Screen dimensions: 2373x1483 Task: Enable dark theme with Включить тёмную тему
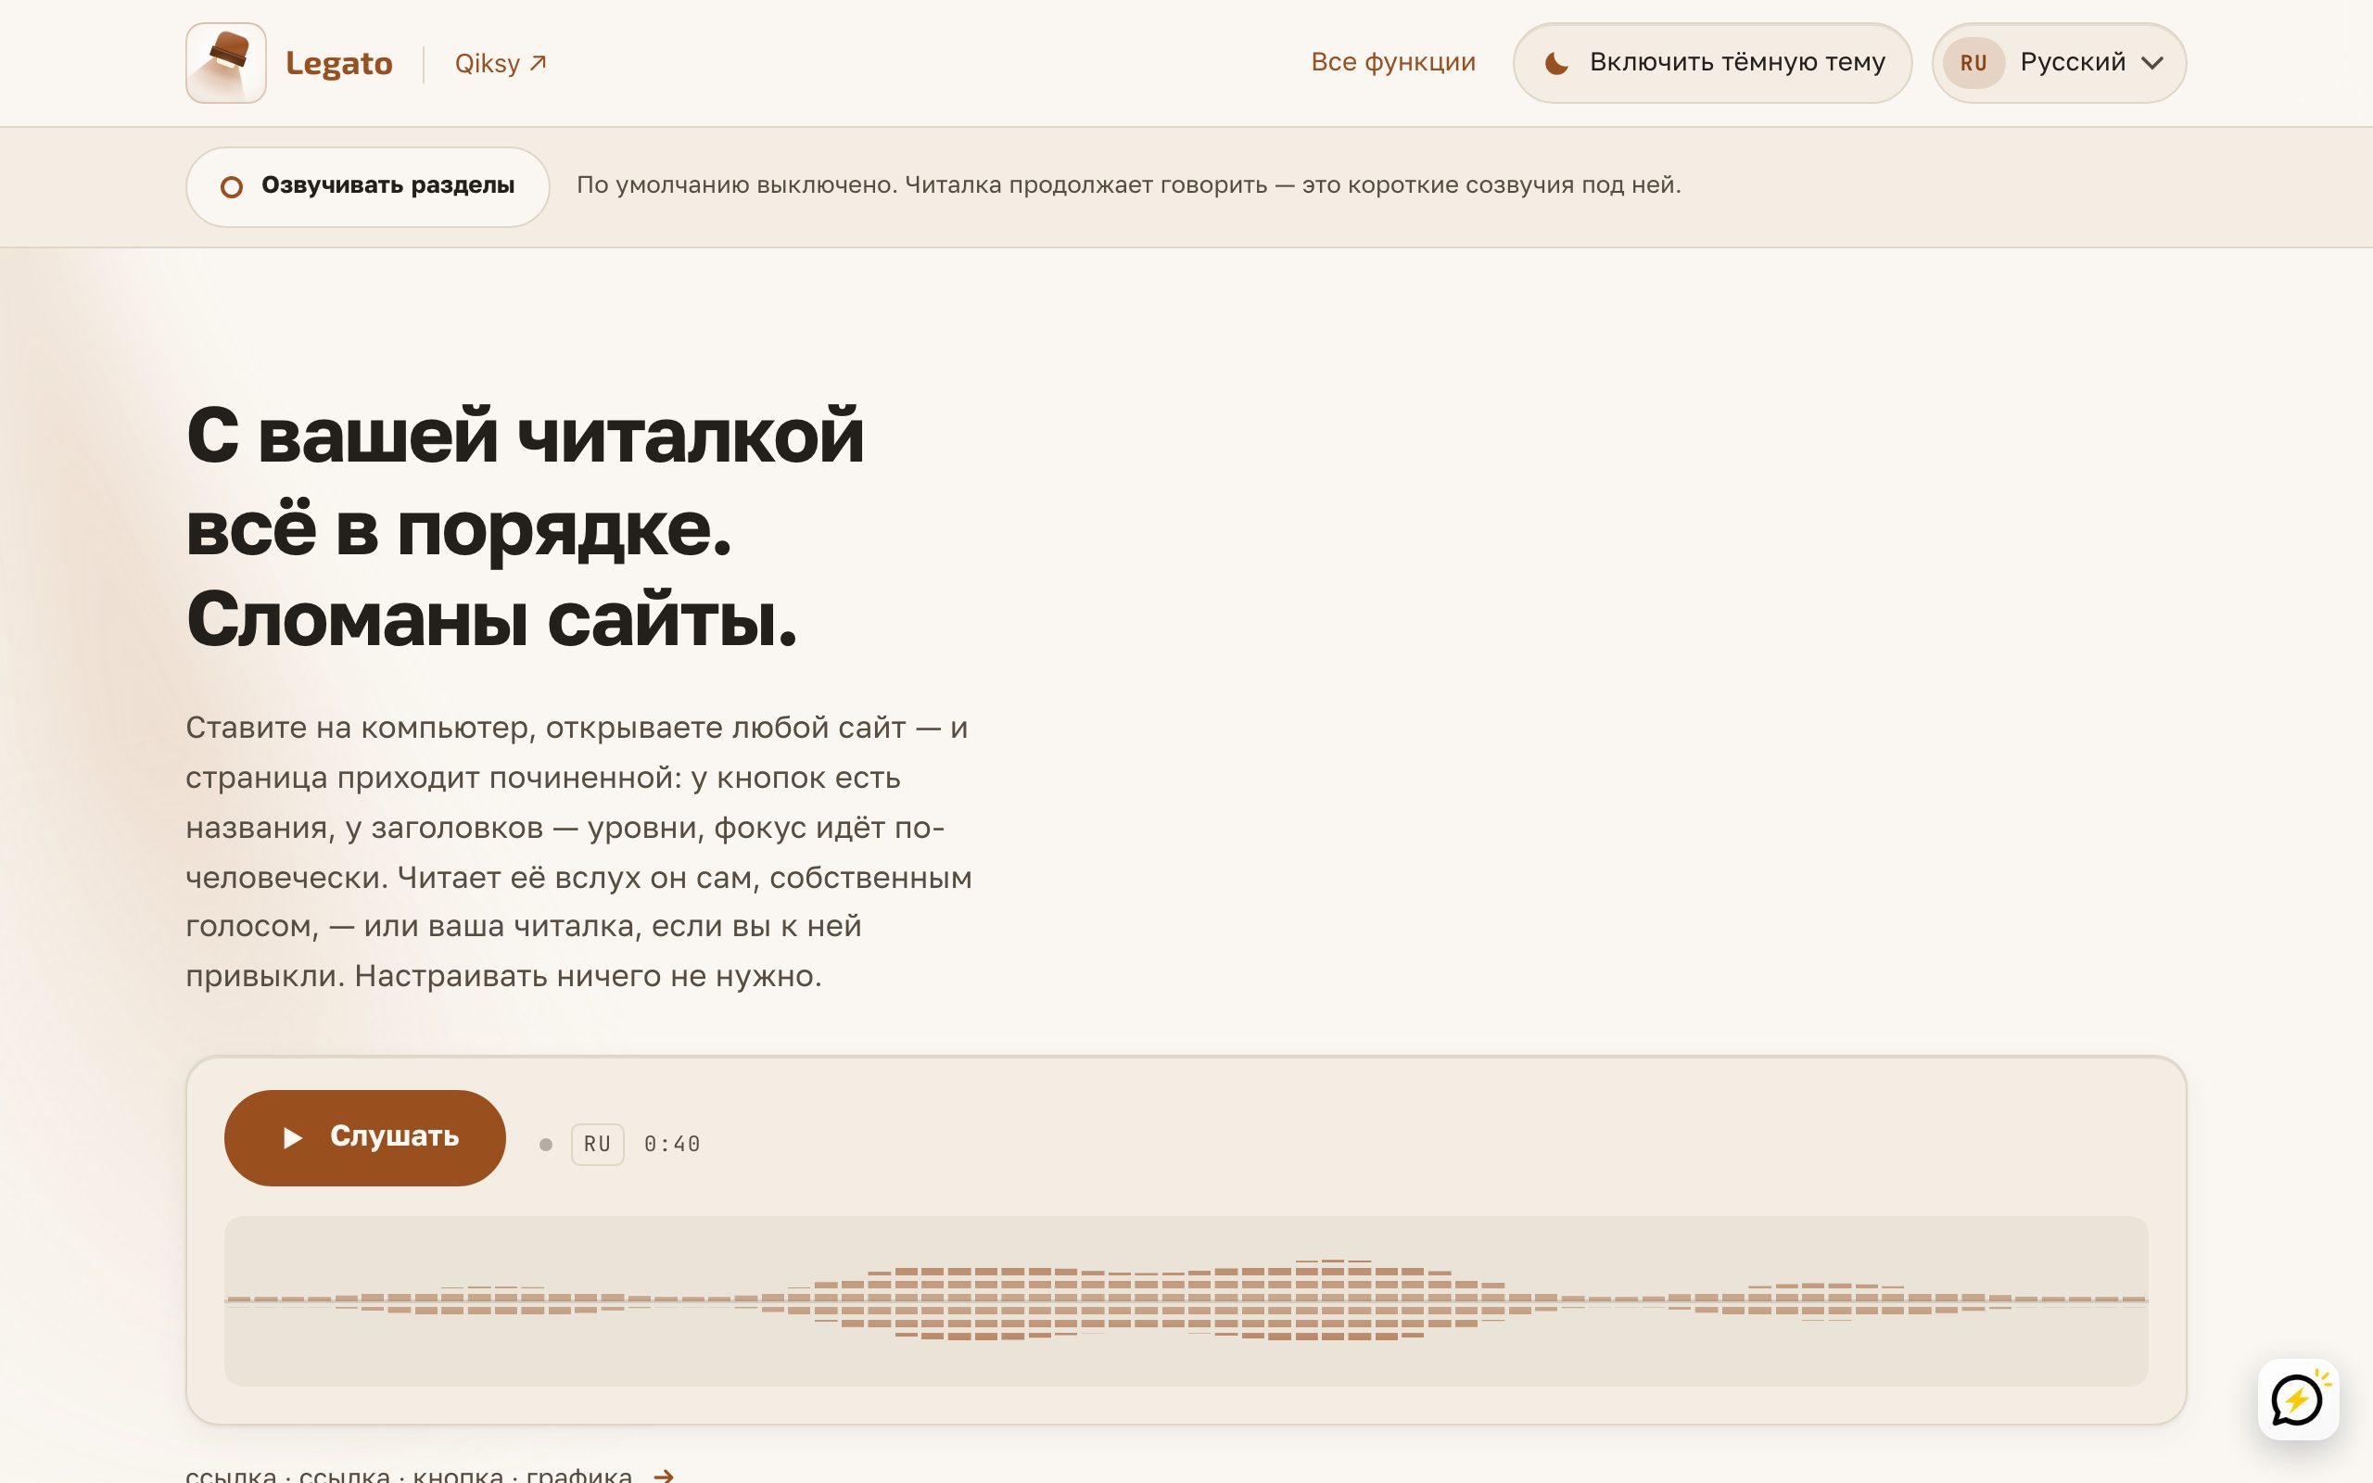(x=1712, y=63)
